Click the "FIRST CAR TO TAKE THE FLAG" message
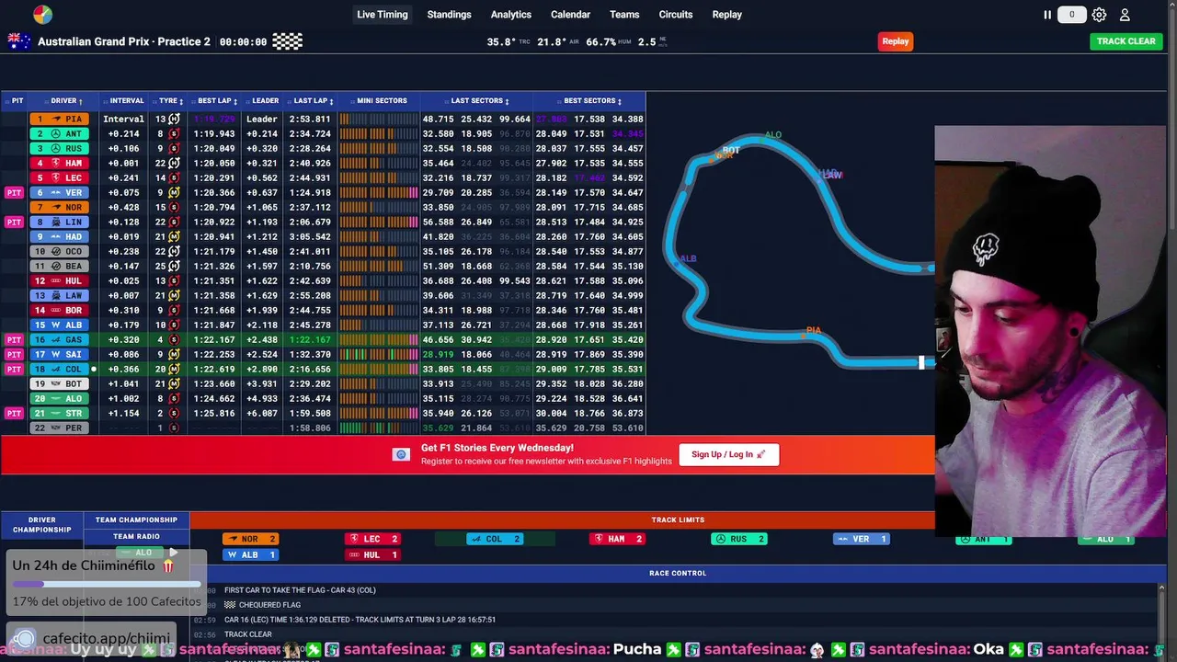Viewport: 1177px width, 662px height. [x=300, y=590]
